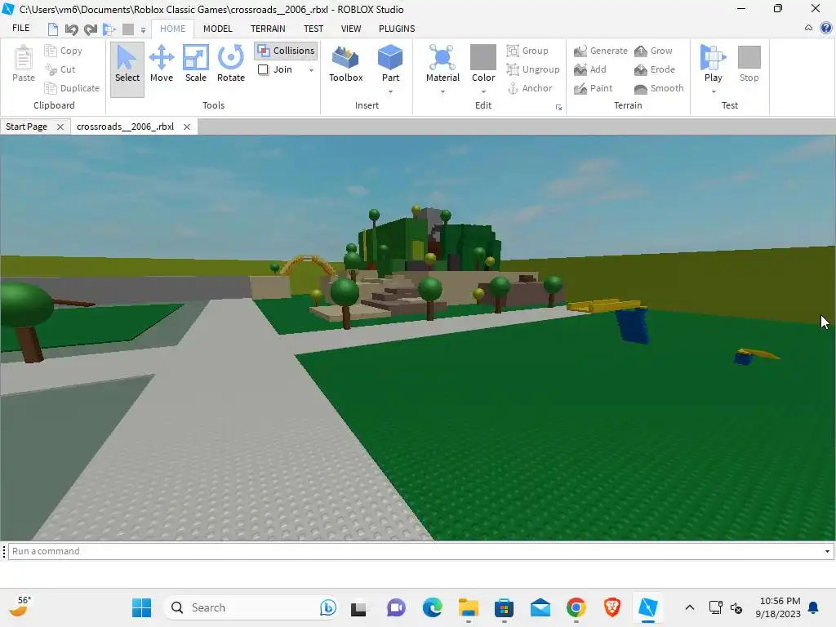Open the Material picker
This screenshot has width=836, height=627.
[442, 64]
